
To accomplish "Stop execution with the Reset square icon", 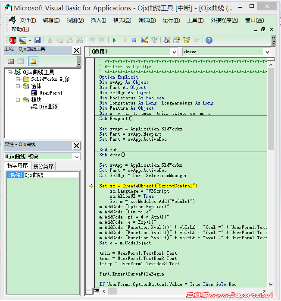I will pyautogui.click(x=134, y=40).
